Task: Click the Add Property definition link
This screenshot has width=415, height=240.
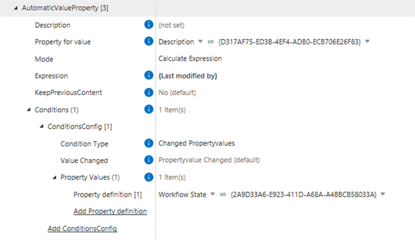Action: pos(110,212)
